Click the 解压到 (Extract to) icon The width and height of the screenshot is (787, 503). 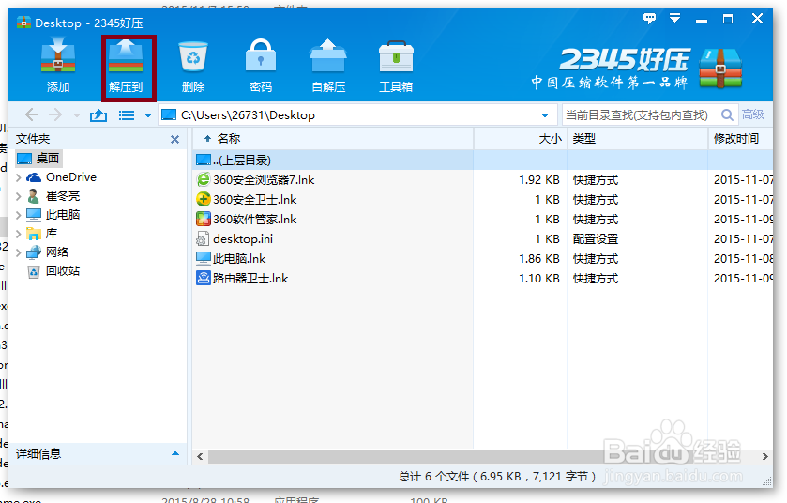(x=126, y=58)
